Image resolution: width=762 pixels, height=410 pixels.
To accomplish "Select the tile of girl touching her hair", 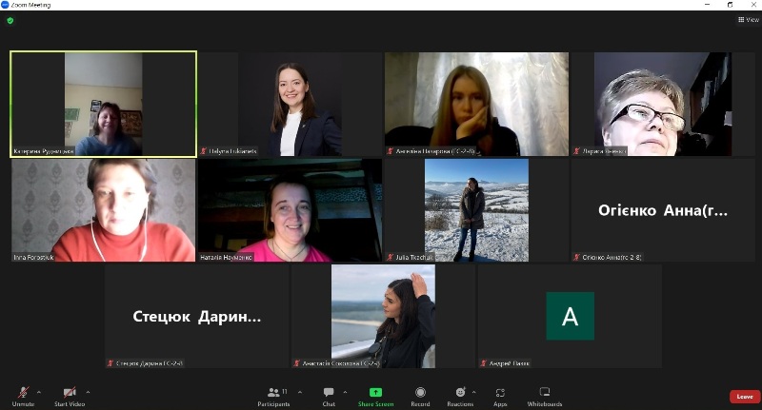I will tap(383, 317).
